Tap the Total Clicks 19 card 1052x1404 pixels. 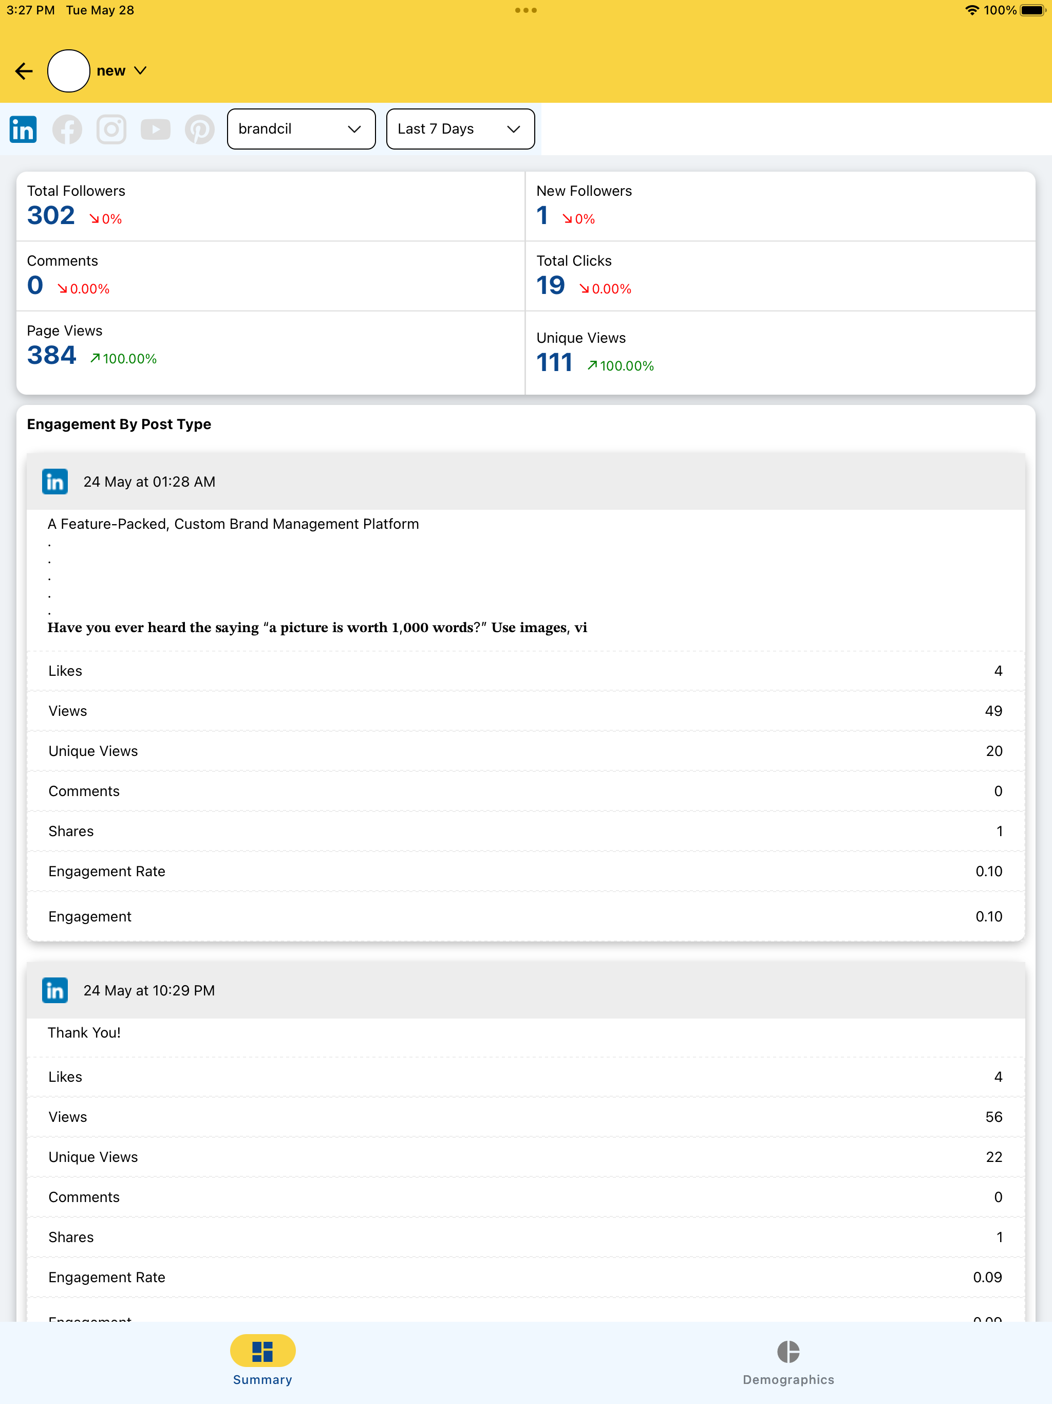(780, 276)
